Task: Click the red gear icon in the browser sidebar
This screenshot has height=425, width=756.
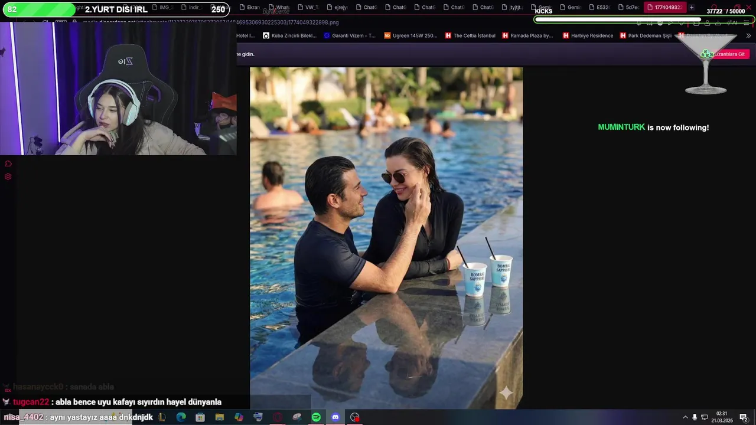Action: tap(8, 176)
